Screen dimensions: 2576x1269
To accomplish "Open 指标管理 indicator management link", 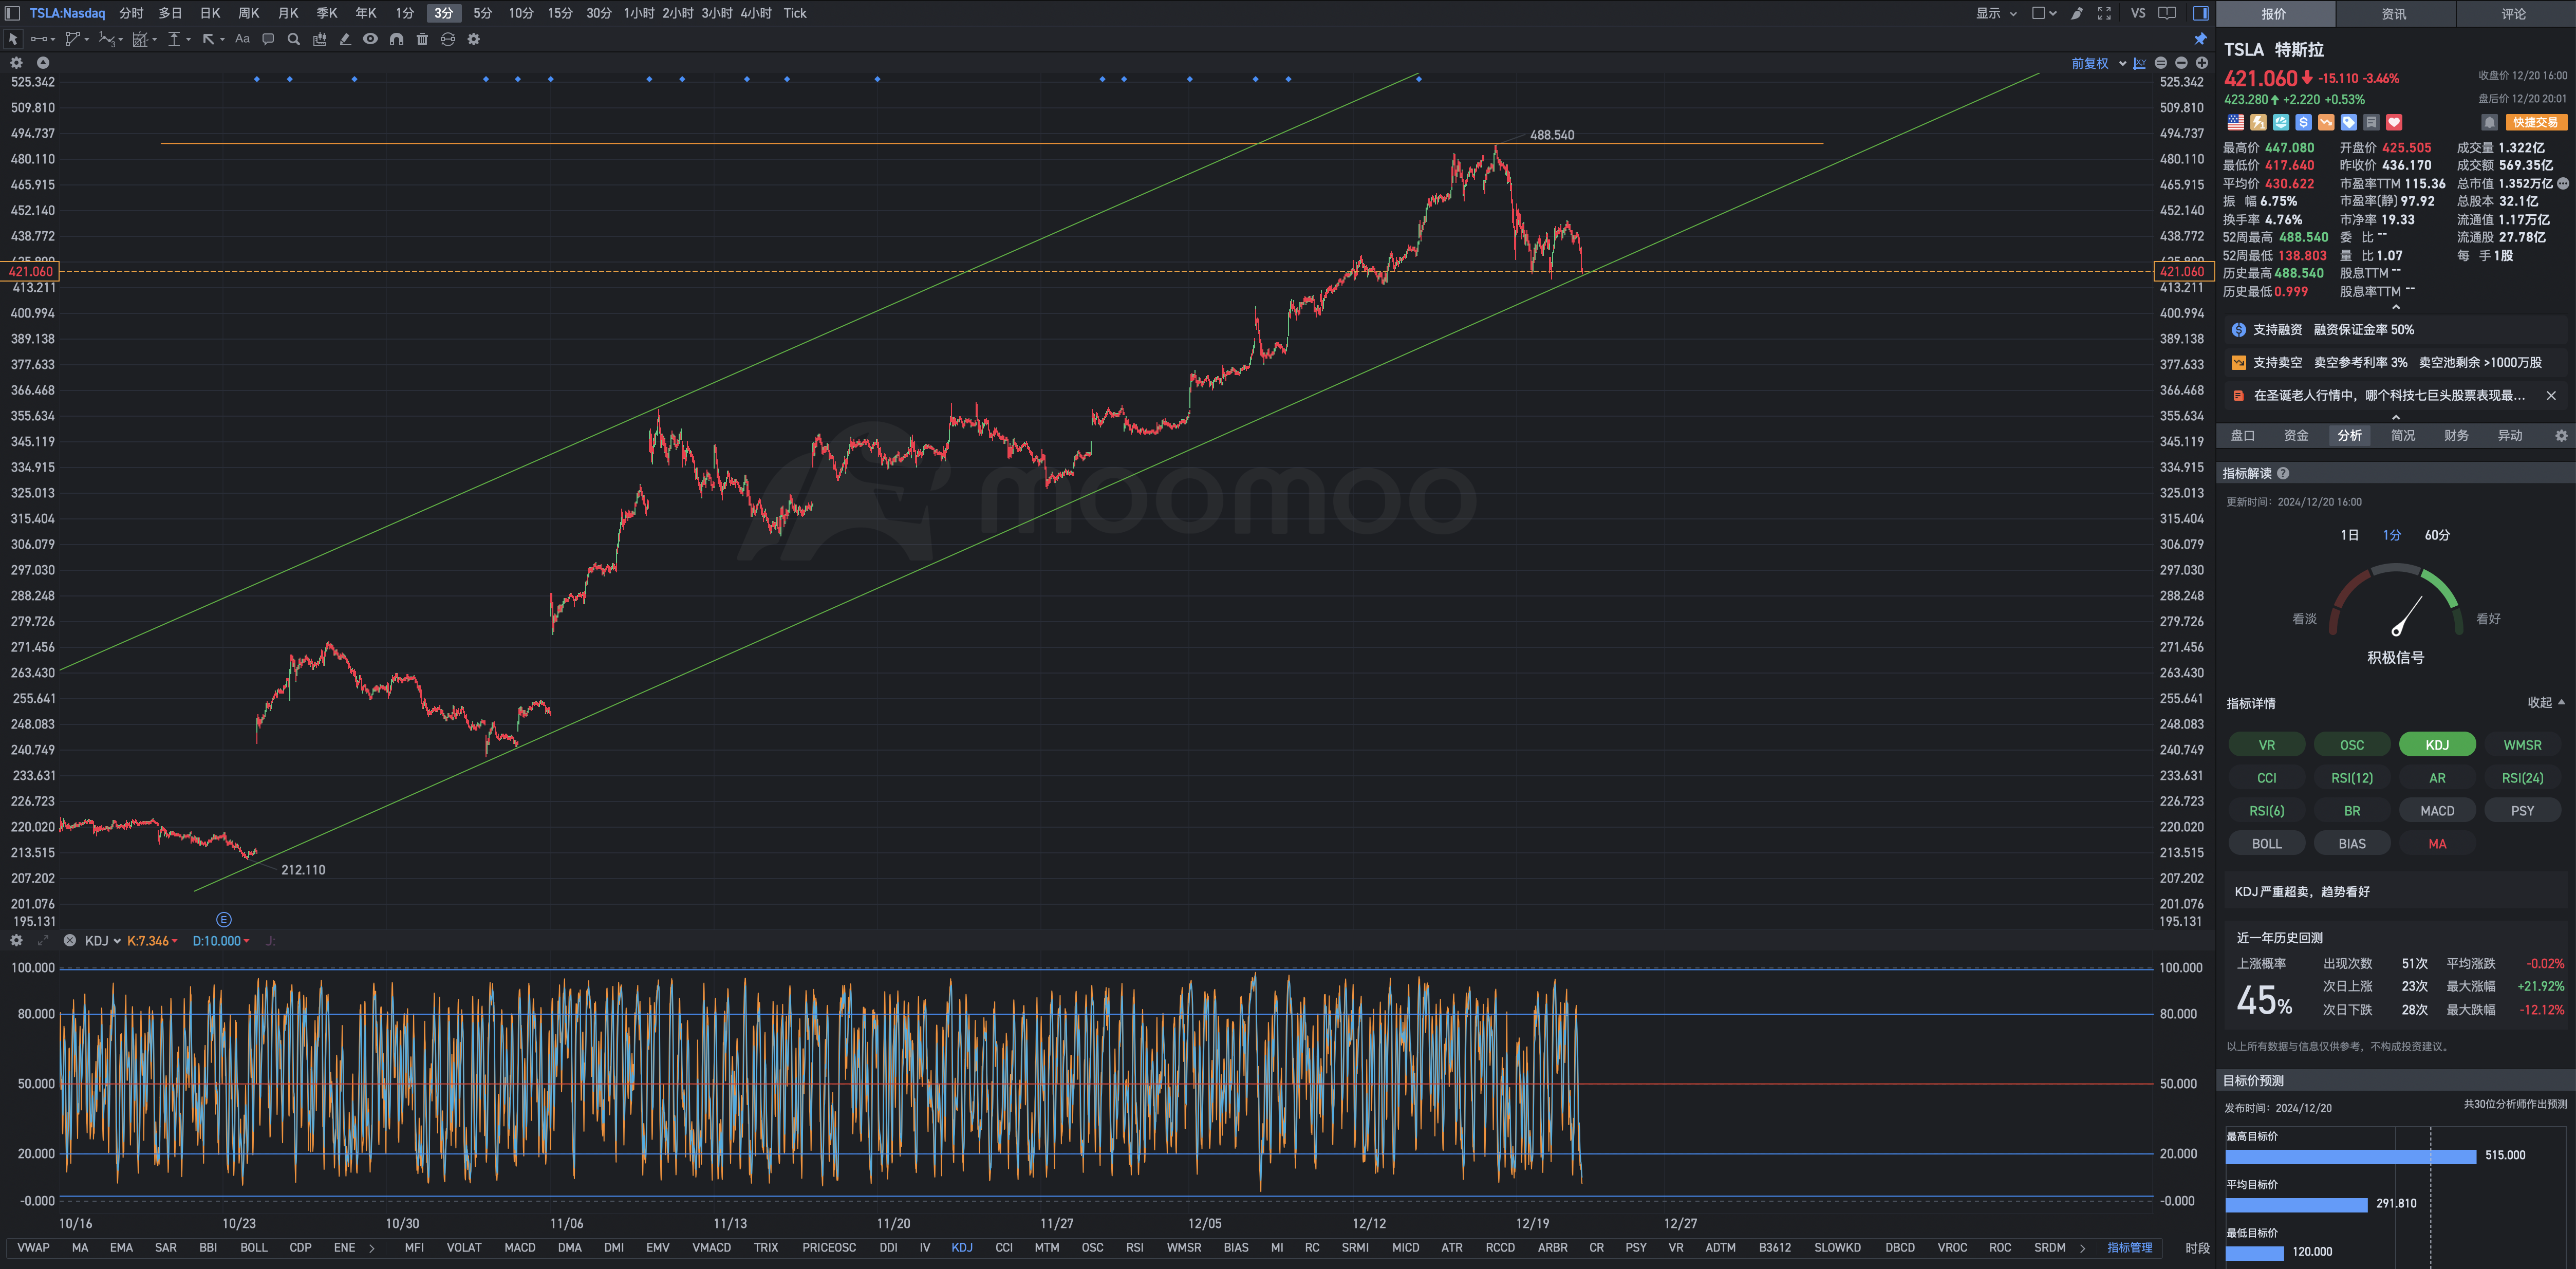I will pos(2129,1247).
